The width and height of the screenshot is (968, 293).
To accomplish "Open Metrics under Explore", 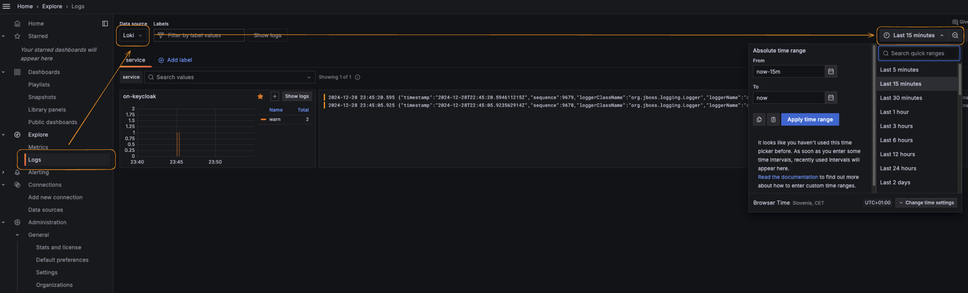I will 38,147.
